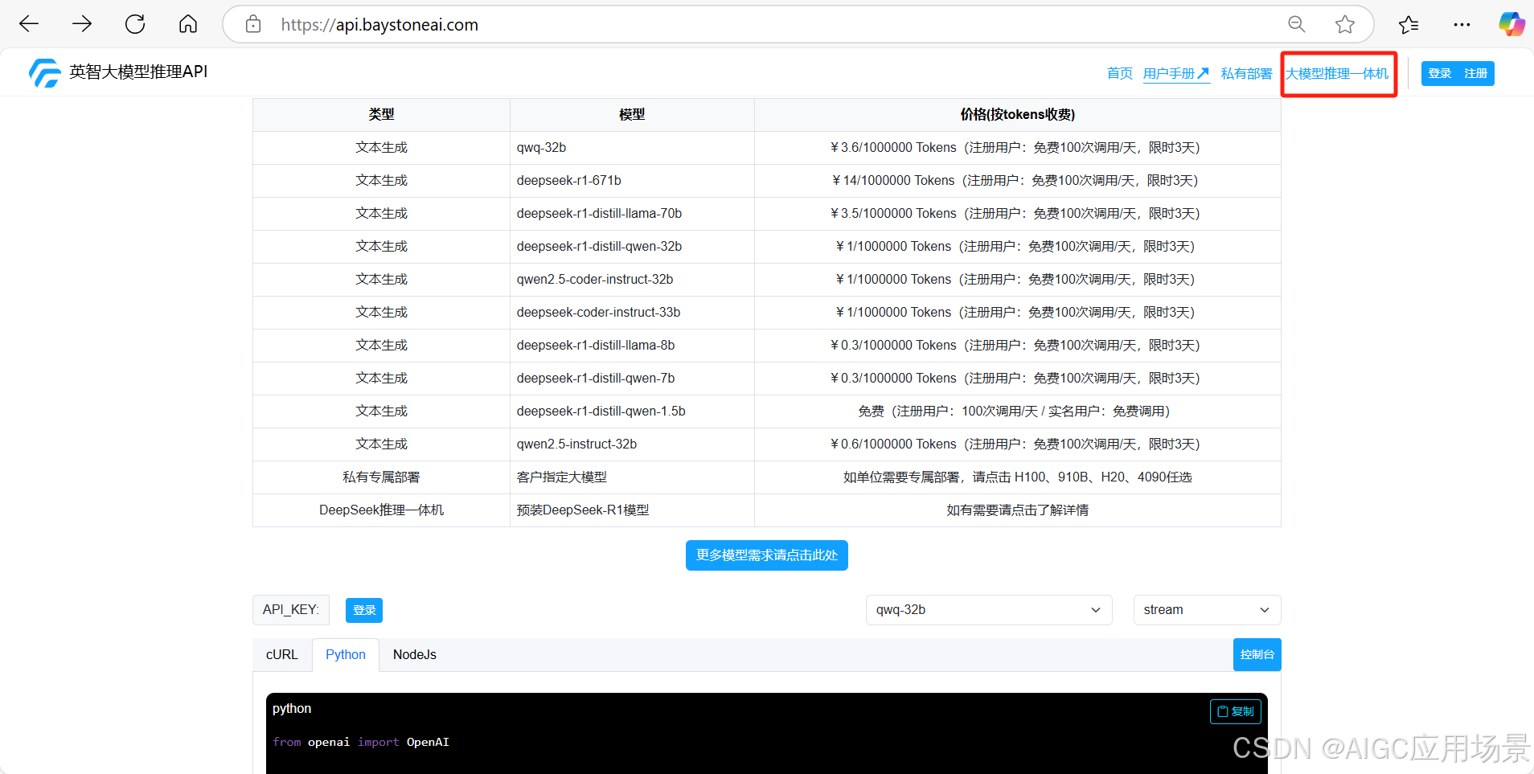
Task: Click the 价格(按tokens收费) column header
Action: pyautogui.click(x=1018, y=115)
